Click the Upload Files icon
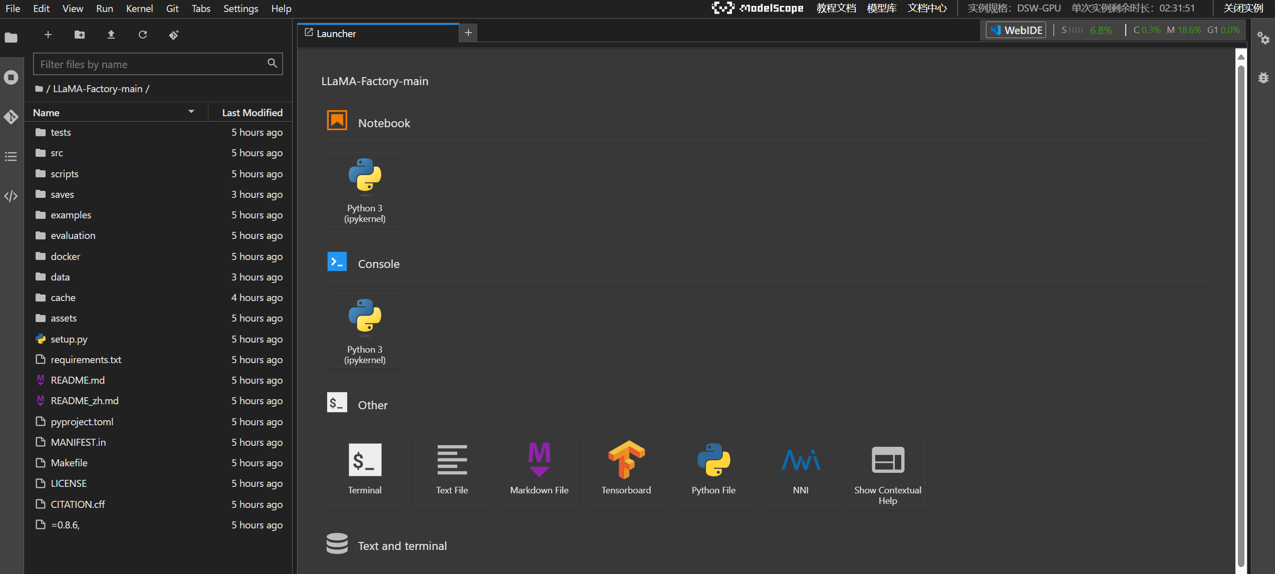The width and height of the screenshot is (1275, 574). point(111,35)
